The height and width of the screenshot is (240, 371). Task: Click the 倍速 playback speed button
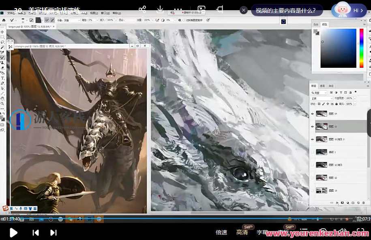(221, 233)
